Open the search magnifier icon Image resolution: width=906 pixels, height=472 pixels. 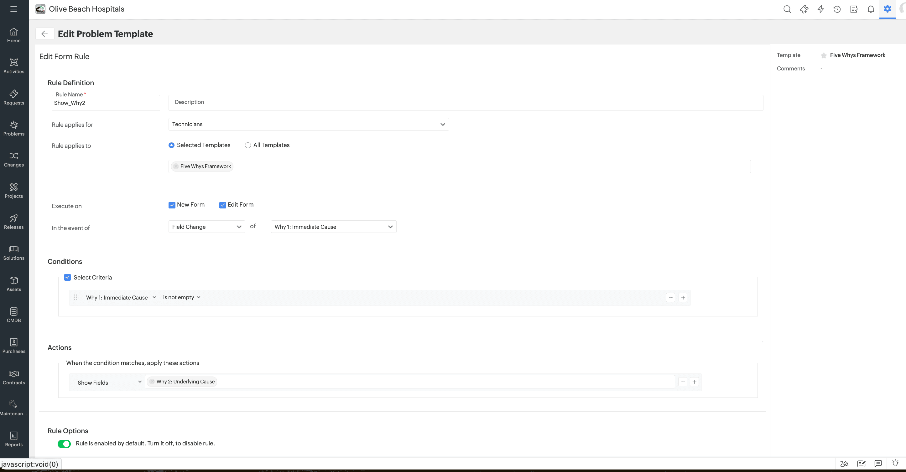[787, 9]
